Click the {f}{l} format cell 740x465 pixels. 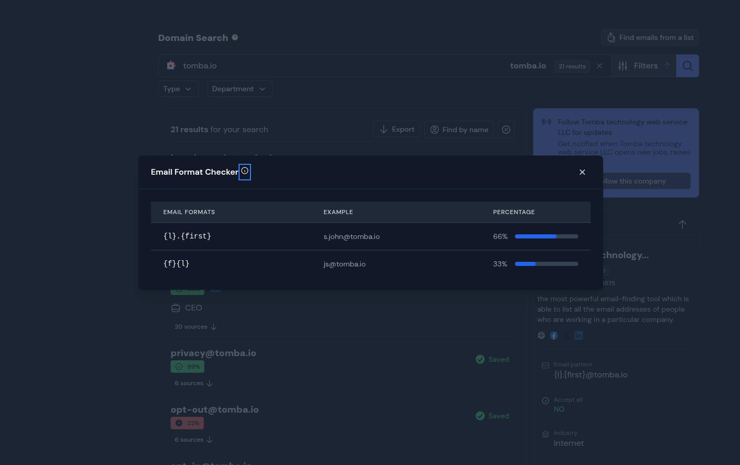[176, 263]
